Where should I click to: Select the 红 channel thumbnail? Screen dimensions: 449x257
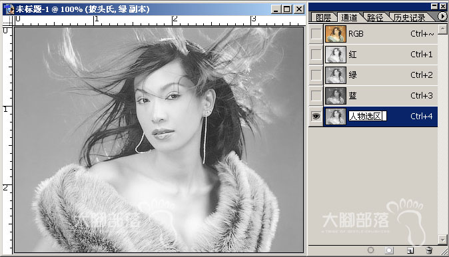[335, 55]
